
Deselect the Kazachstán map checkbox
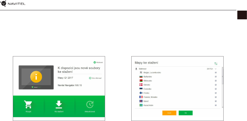point(216,105)
